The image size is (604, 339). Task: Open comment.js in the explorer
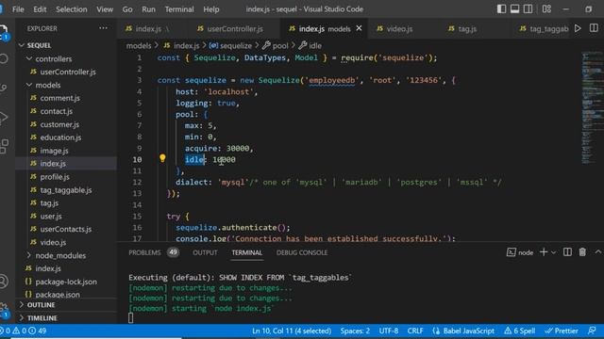click(59, 98)
